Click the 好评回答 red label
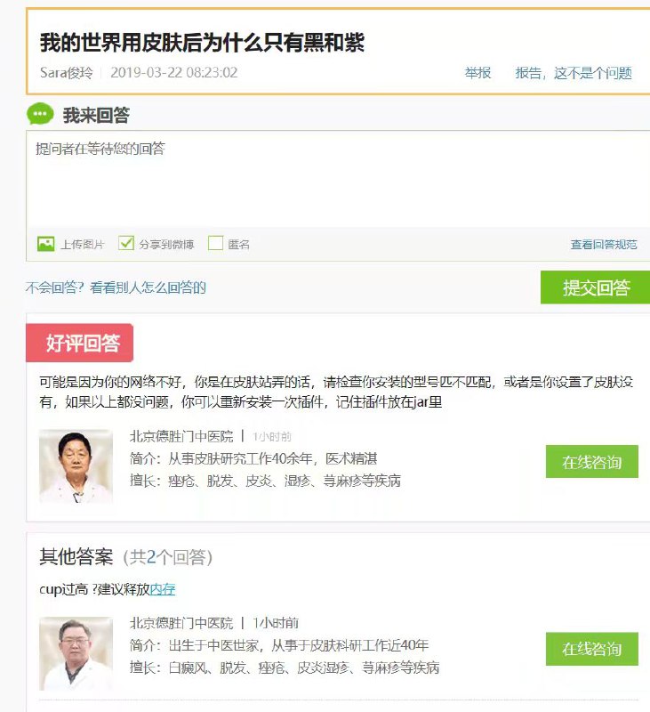 pos(80,343)
